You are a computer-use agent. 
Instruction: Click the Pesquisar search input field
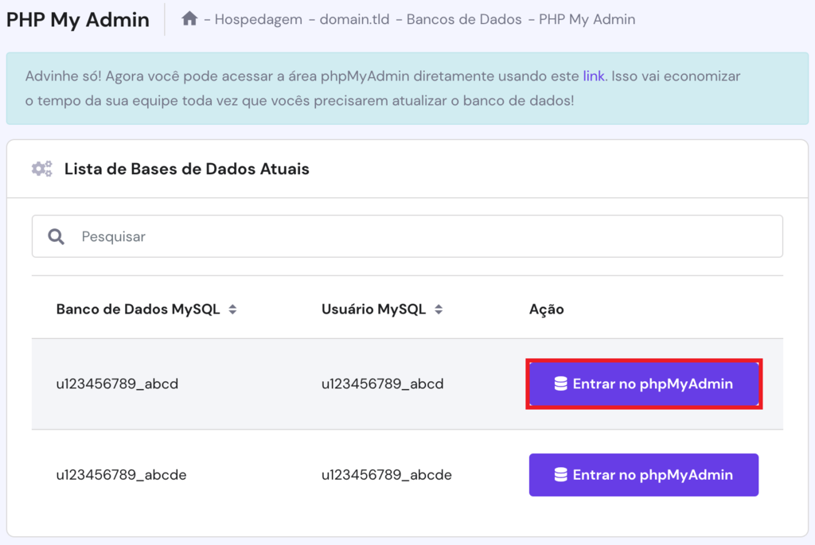(239, 236)
